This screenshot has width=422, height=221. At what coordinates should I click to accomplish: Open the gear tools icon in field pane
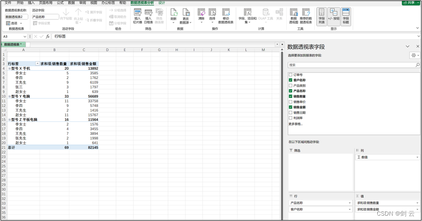click(x=414, y=55)
